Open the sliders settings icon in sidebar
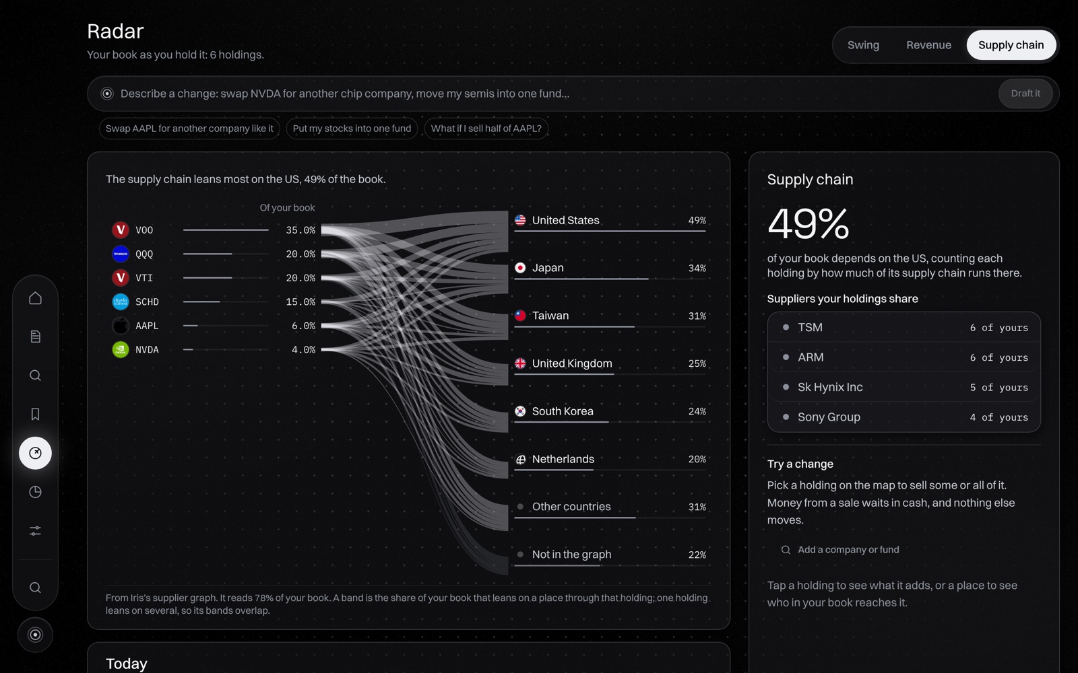 click(x=35, y=531)
